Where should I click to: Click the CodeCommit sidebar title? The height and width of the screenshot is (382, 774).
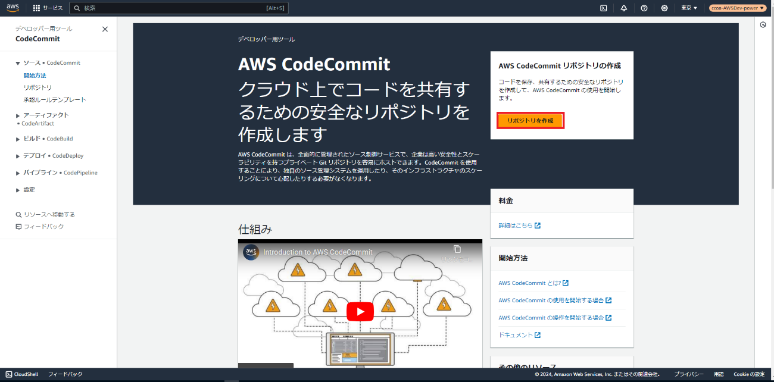[x=38, y=39]
